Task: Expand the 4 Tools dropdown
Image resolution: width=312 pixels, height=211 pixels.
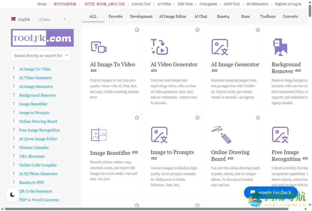Action: point(52,19)
